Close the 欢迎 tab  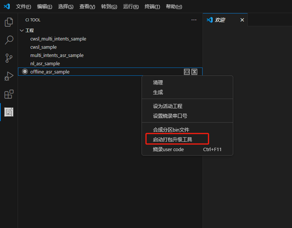(x=242, y=20)
